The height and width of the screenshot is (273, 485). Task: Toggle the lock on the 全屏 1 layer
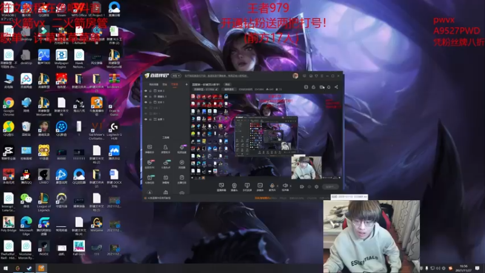(150, 119)
